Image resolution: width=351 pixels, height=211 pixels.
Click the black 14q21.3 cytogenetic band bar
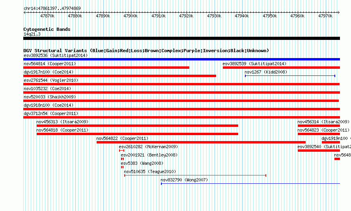(181, 38)
